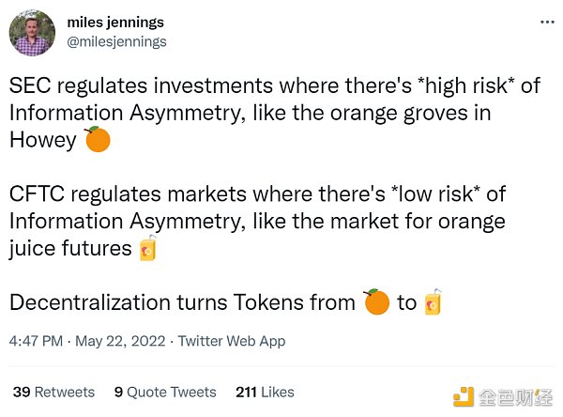The height and width of the screenshot is (417, 563).
Task: View the 211 Likes list
Action: tap(265, 392)
